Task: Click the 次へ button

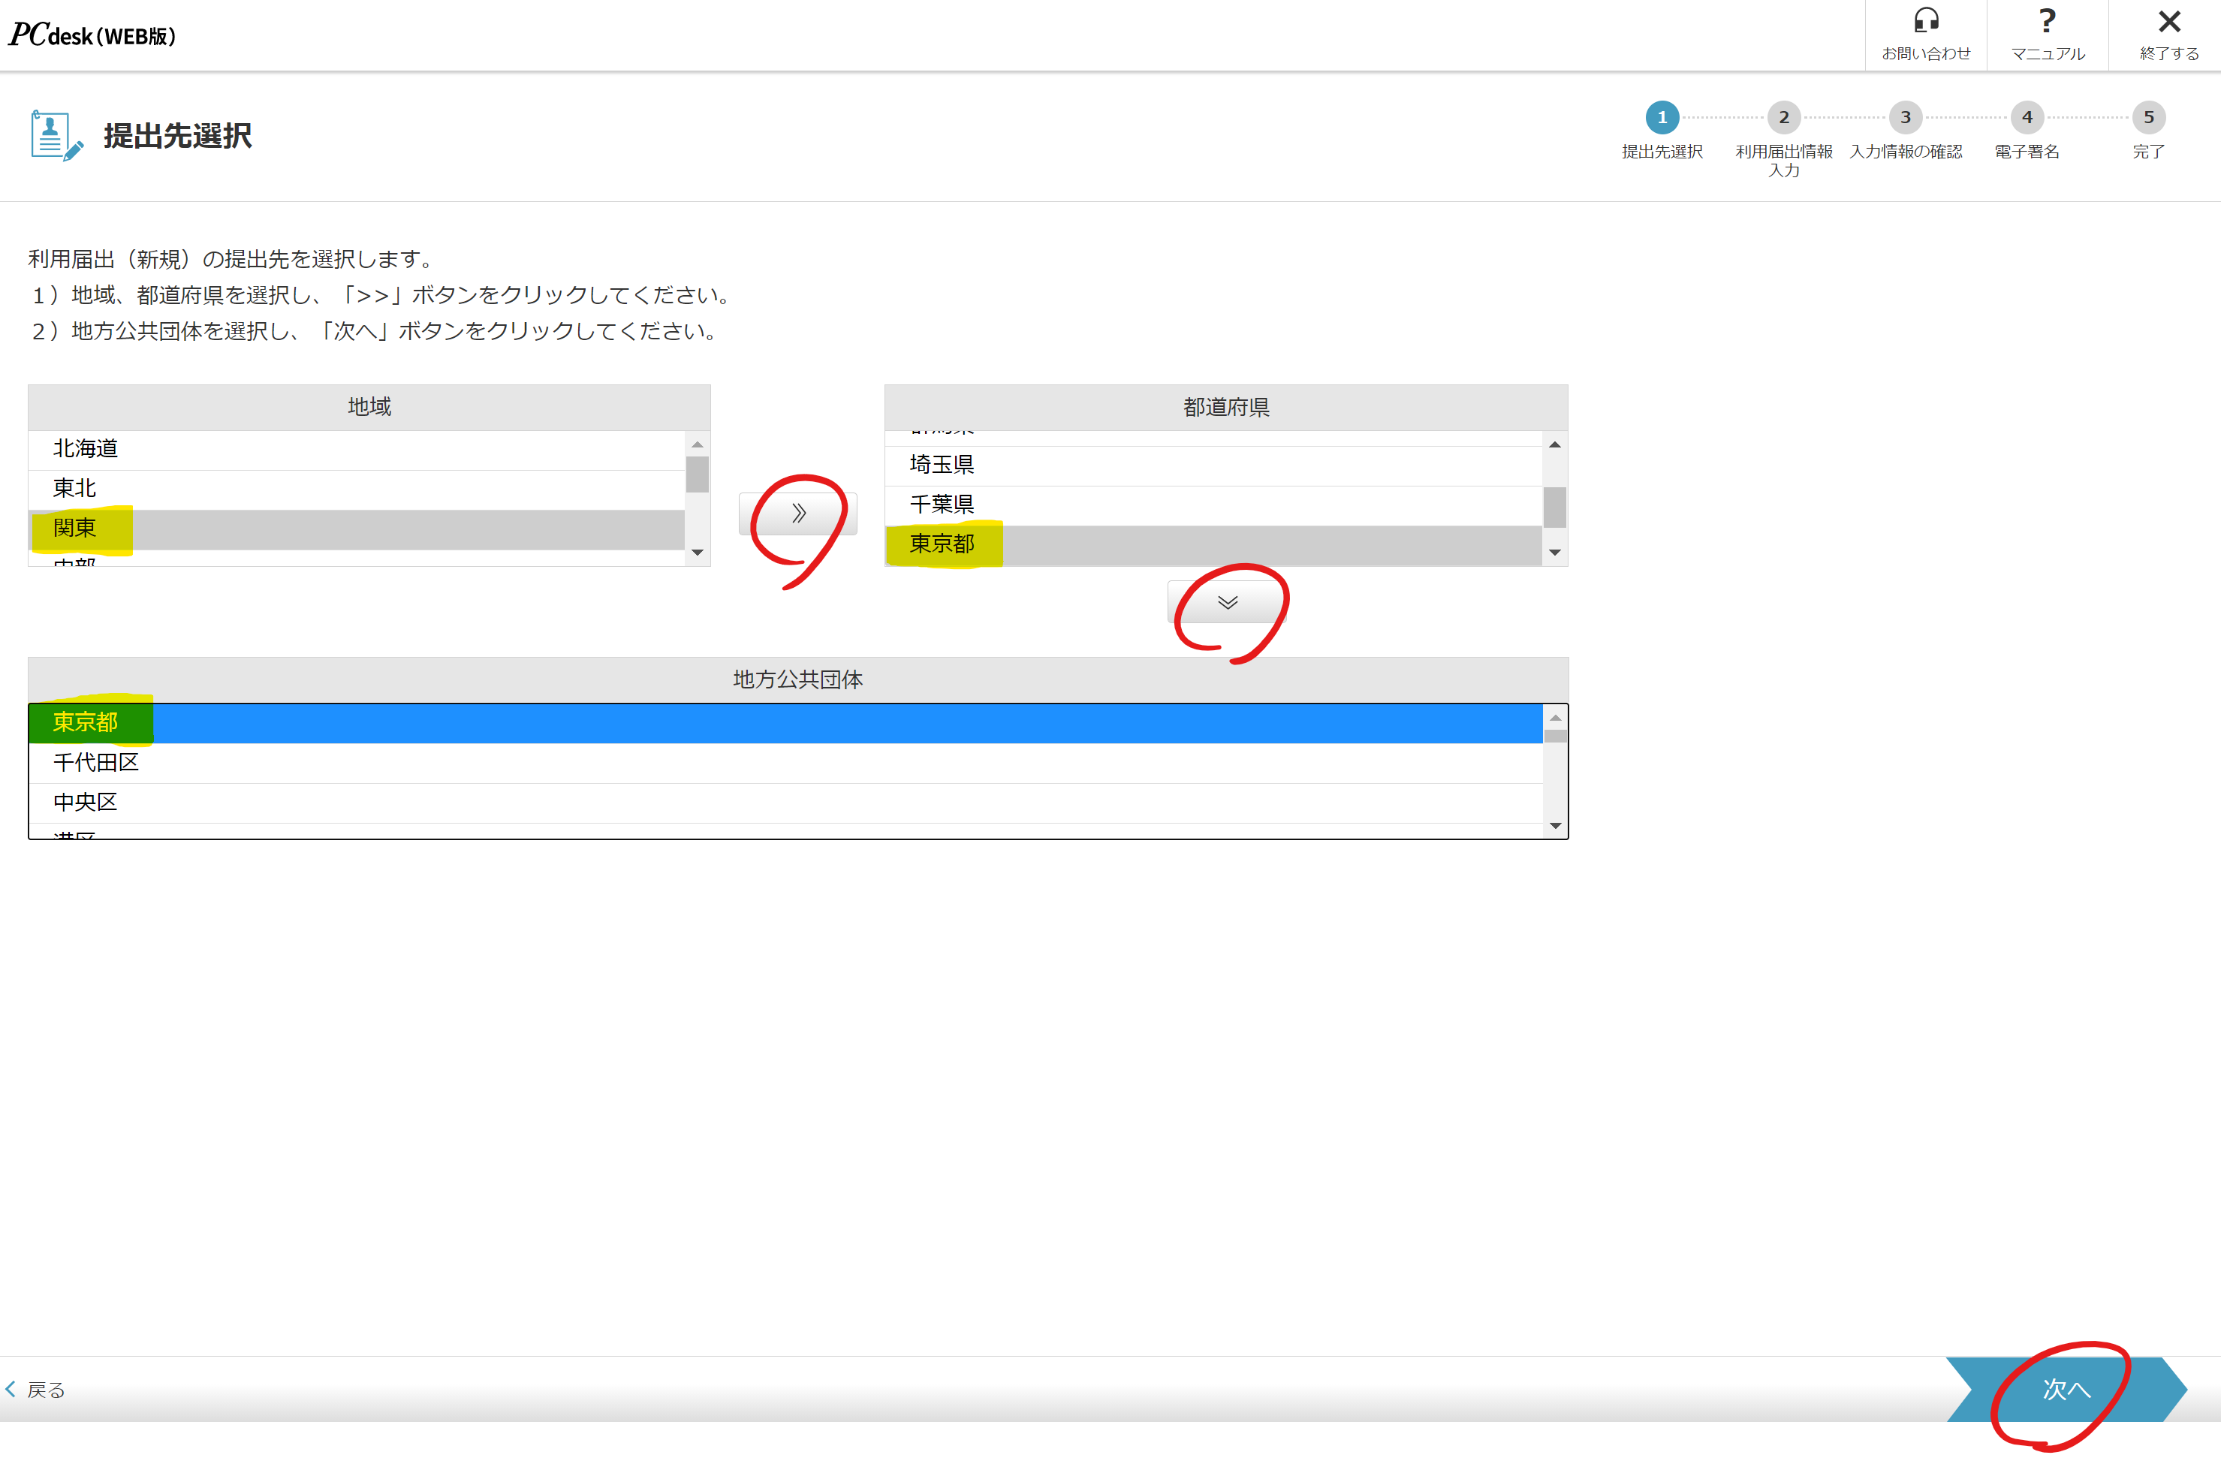Action: coord(2066,1389)
